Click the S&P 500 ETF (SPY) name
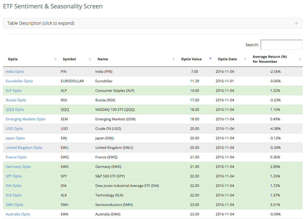This screenshot has width=308, height=219. point(110,176)
